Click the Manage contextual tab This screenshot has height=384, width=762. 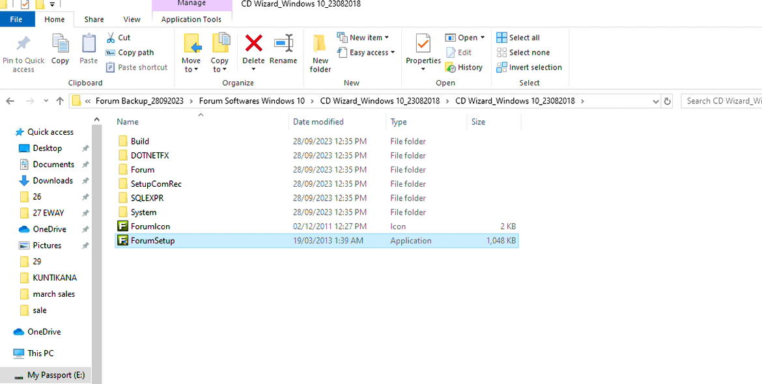tap(191, 4)
